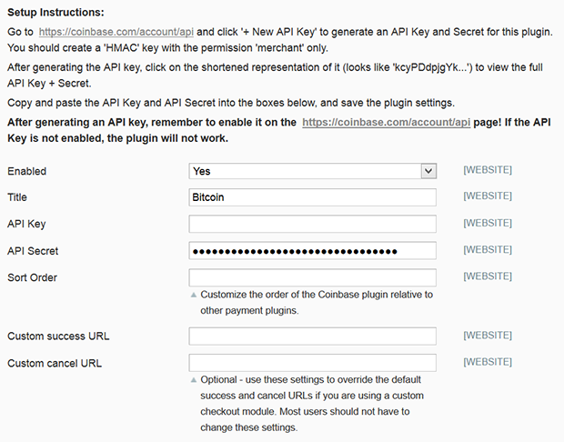The width and height of the screenshot is (564, 442).
Task: Click the API Secret field label
Action: click(x=33, y=251)
